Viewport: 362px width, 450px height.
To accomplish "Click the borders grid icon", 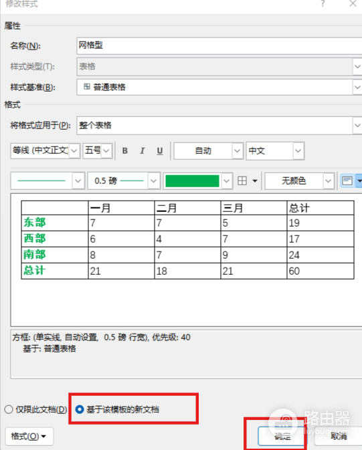I will 242,181.
